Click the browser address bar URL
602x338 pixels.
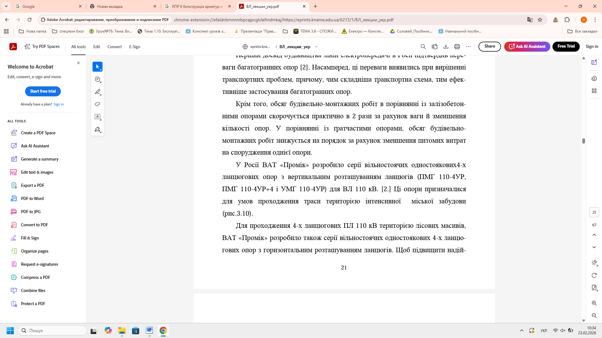click(x=283, y=20)
